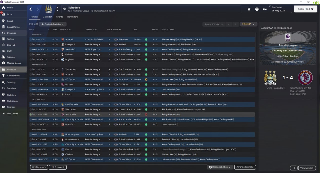Toggle check circle for Sat, 21/10/2023 row
320x173 pixels.
click(x=30, y=114)
